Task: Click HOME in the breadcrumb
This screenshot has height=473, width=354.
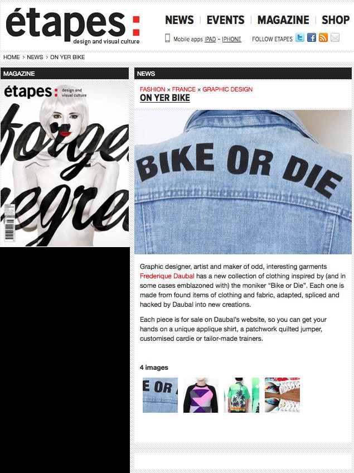Action: click(12, 57)
